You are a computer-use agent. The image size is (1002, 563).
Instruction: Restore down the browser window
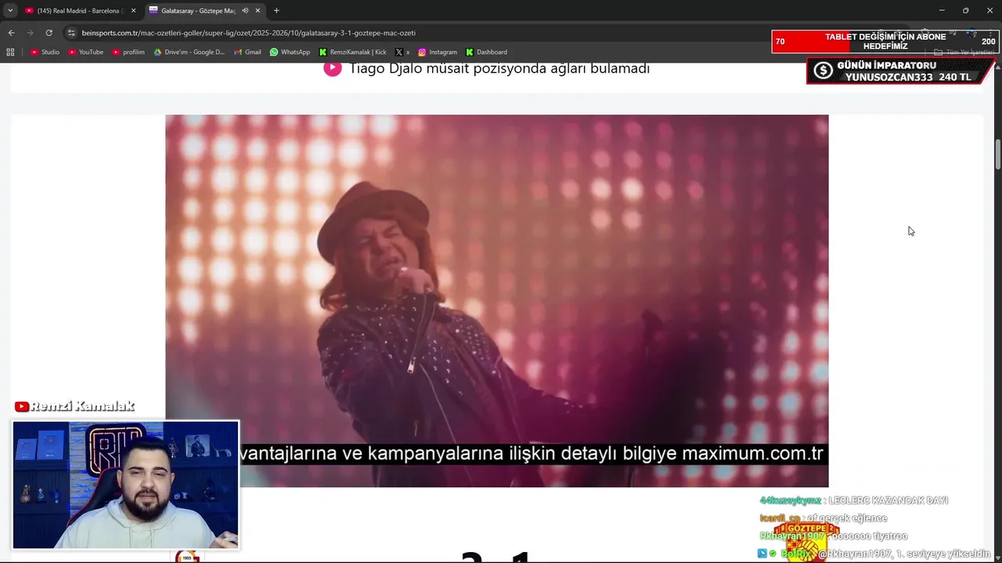tap(965, 10)
